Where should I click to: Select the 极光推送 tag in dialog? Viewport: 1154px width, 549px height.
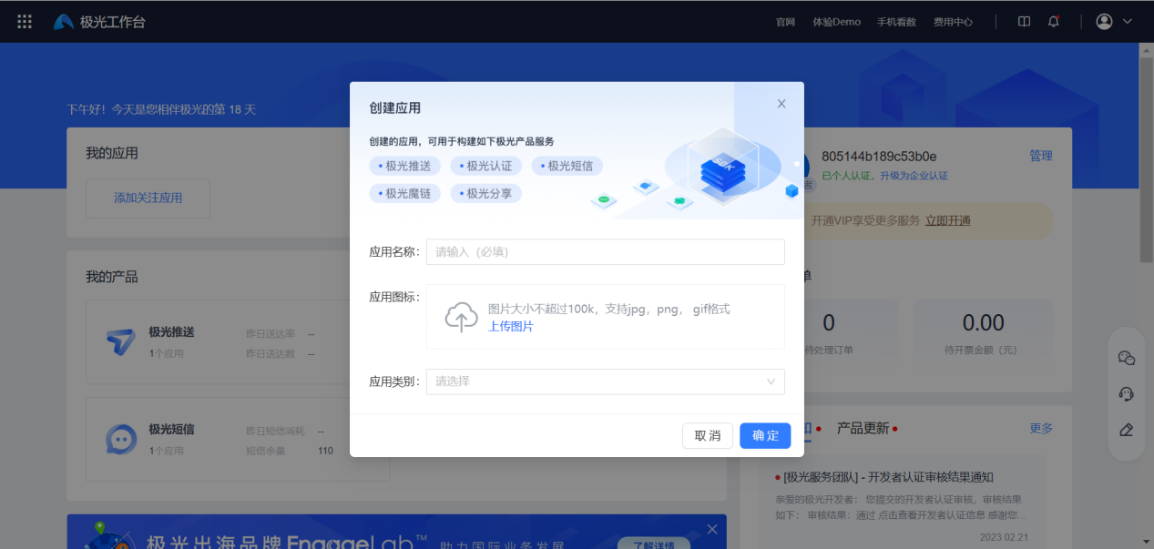point(405,166)
